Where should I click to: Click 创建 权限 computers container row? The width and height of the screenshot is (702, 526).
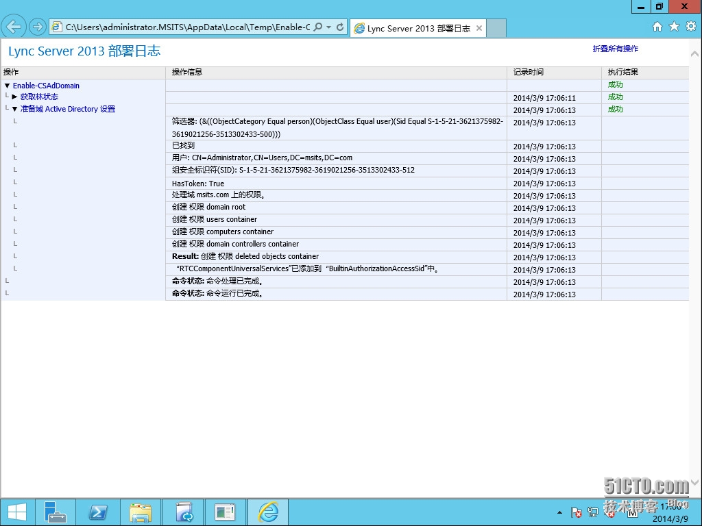[x=223, y=231]
